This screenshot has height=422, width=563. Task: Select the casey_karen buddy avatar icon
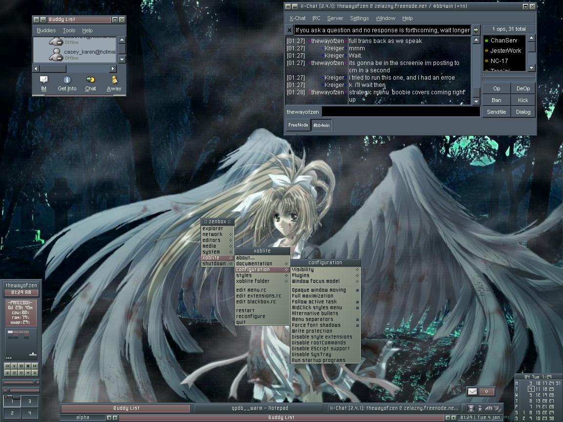pyautogui.click(x=56, y=54)
